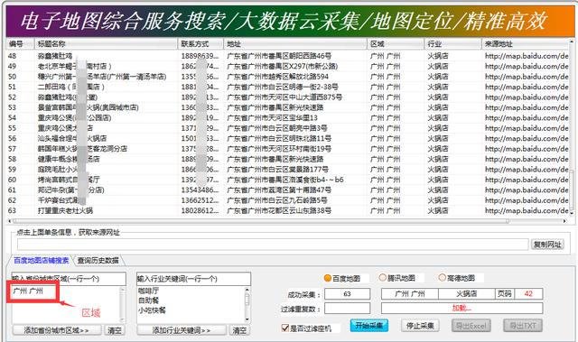This screenshot has height=342, width=578.
Task: Click address 广东省广州市天河区环村南街19号
Action: coord(279,149)
